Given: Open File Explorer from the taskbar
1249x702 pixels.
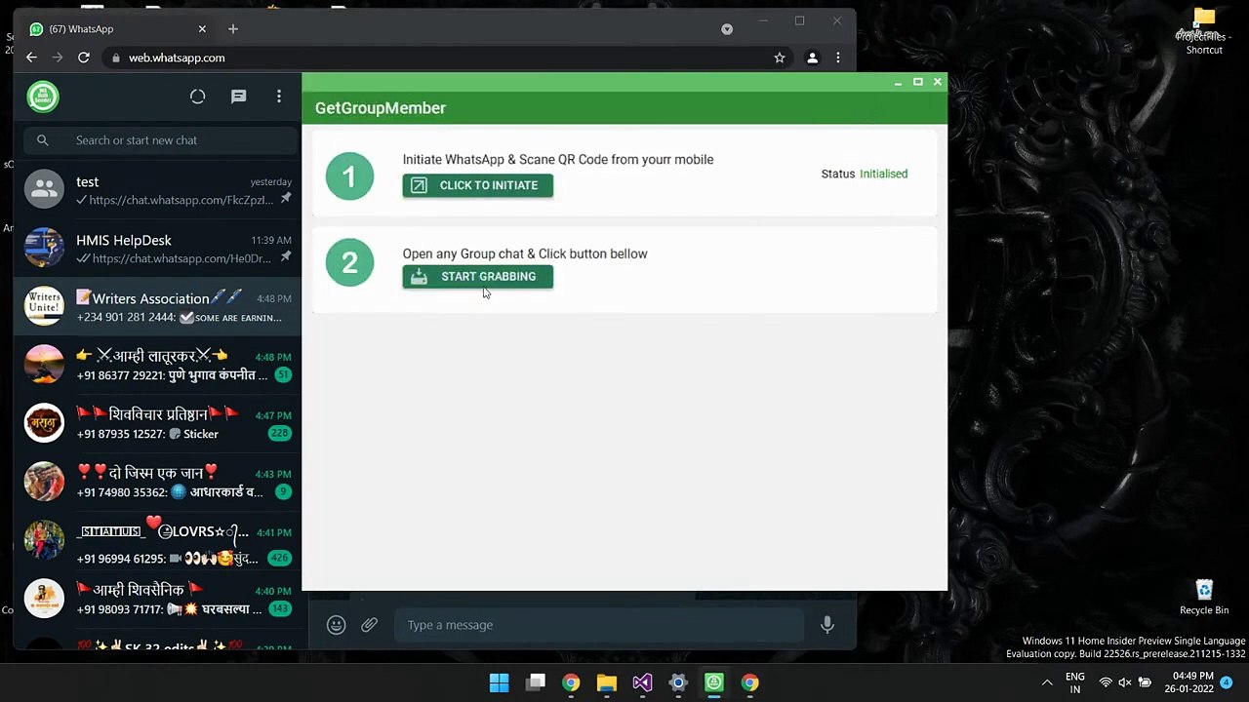Looking at the screenshot, I should click(x=607, y=682).
